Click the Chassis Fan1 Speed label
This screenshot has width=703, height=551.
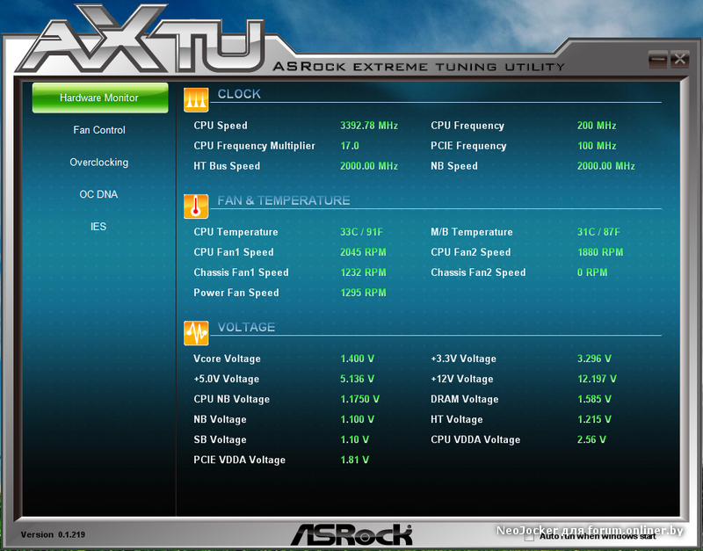coord(241,272)
